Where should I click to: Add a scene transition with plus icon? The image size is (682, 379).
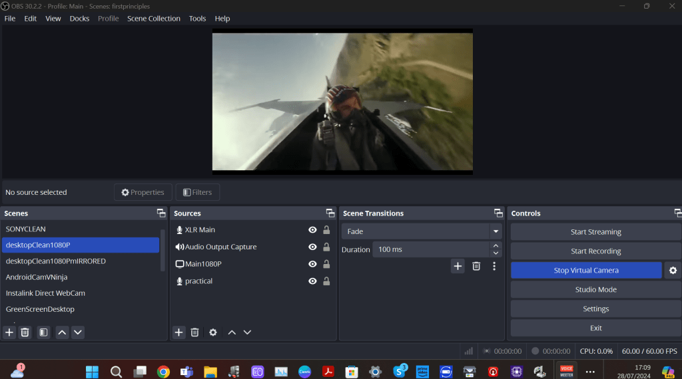458,266
